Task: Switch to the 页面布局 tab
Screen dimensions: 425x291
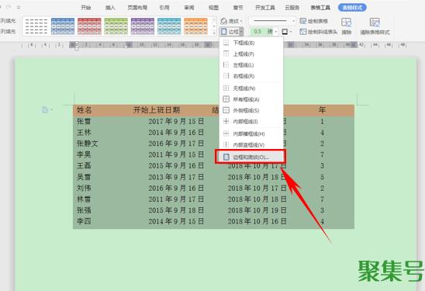Action: (137, 8)
